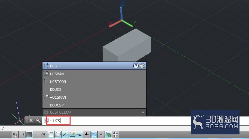
Task: Select the UCS command suggestion
Action: tap(94, 66)
